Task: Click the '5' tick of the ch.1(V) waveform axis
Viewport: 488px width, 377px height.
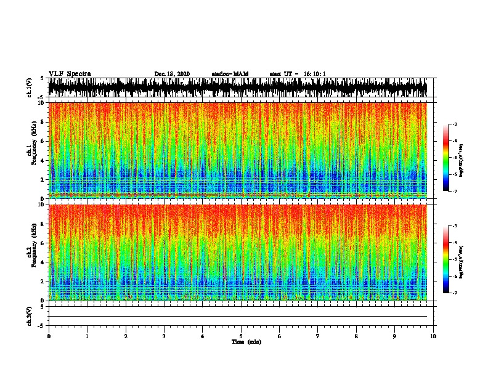Action: point(42,78)
